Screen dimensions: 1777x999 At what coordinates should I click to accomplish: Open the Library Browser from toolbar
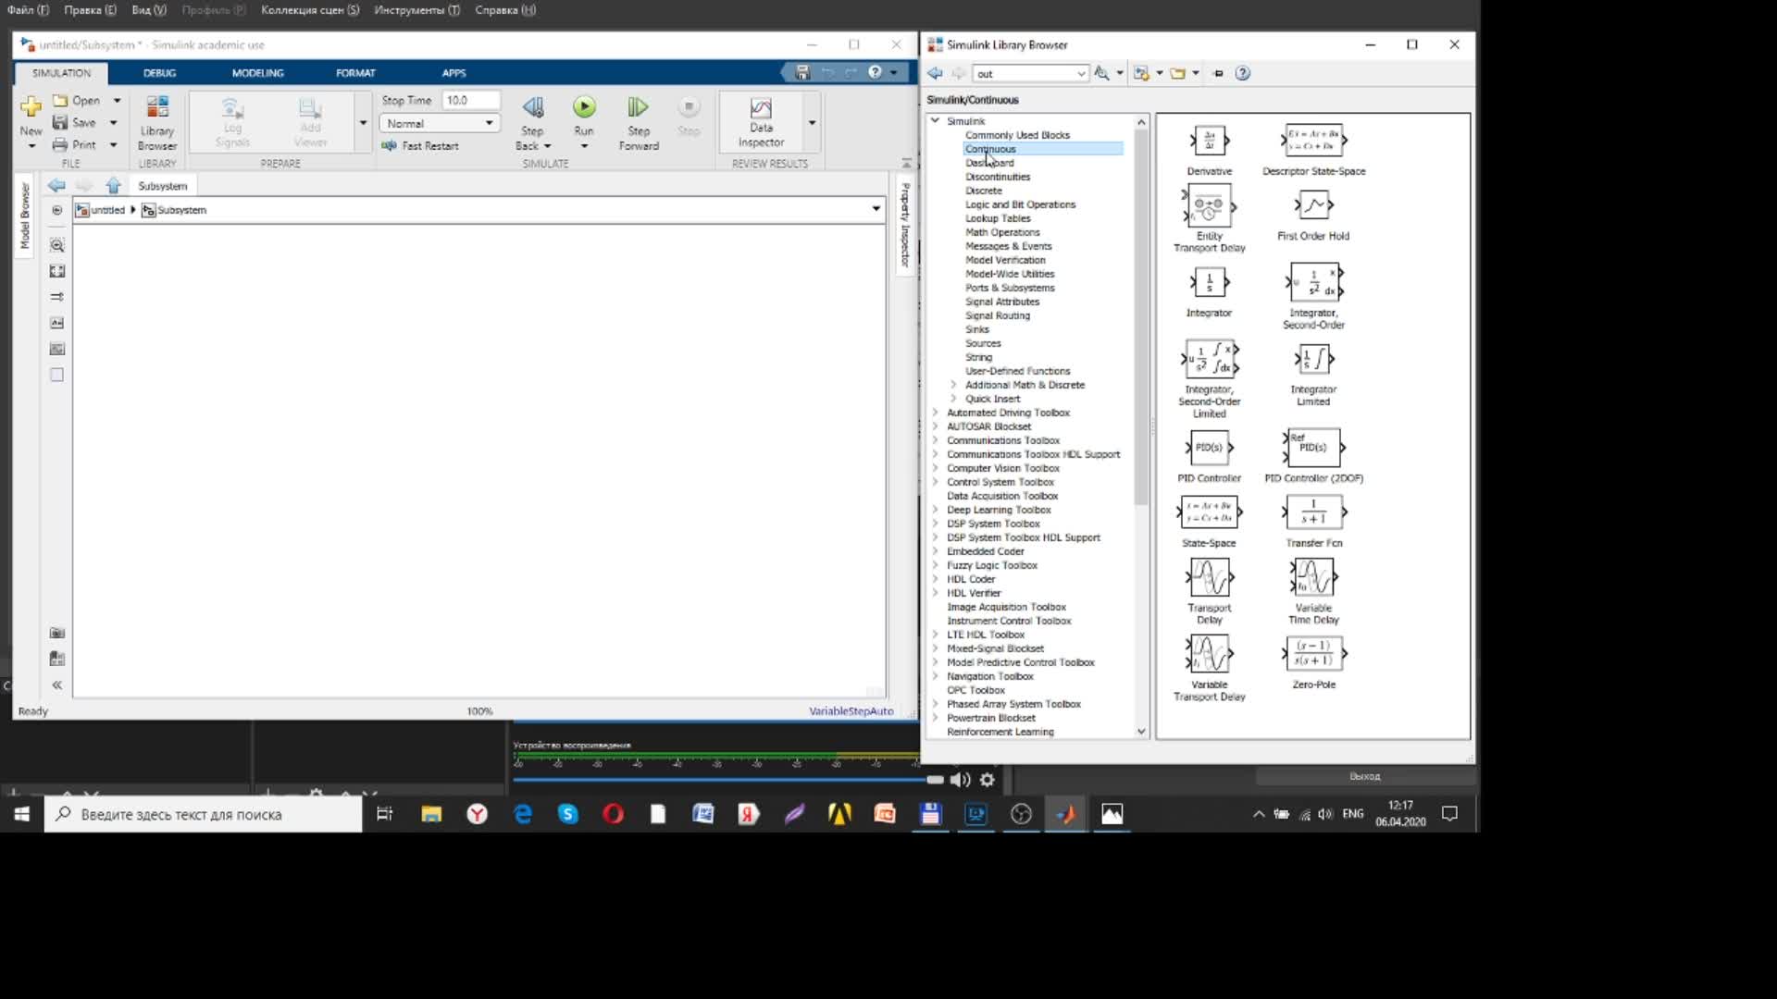(157, 122)
